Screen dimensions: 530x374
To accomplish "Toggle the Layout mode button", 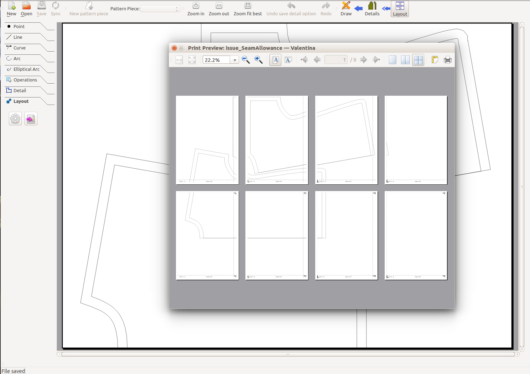I will point(400,9).
